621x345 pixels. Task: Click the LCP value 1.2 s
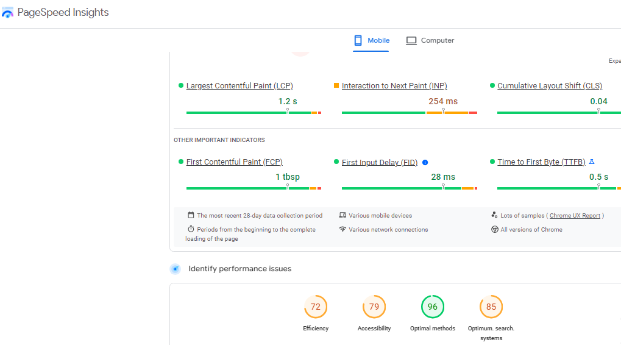click(x=288, y=101)
